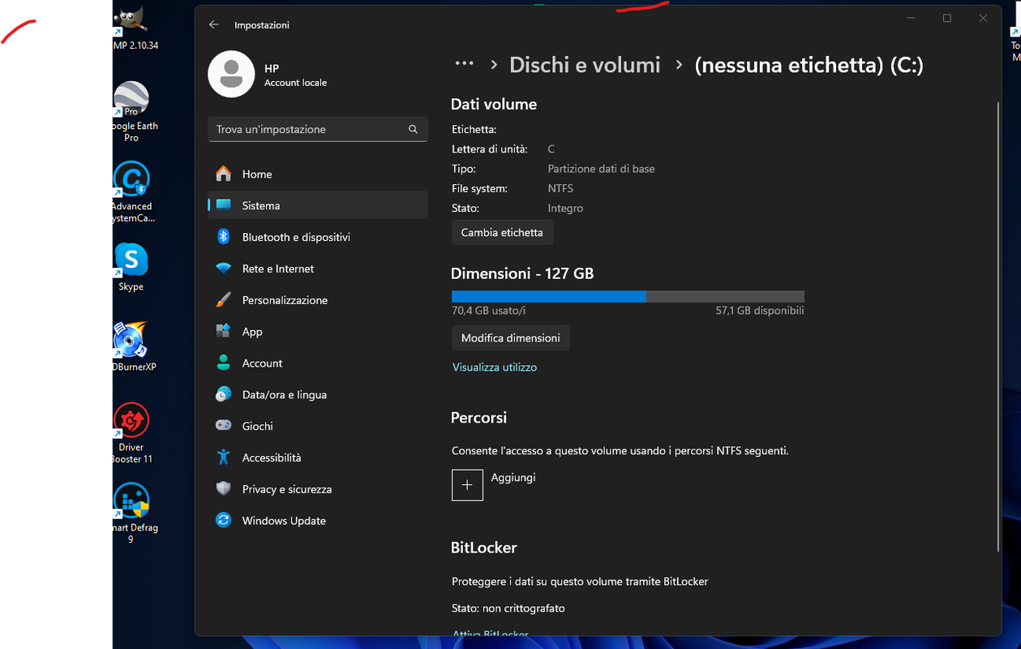Open Skype desktop shortcut
1021x649 pixels.
coord(131,268)
